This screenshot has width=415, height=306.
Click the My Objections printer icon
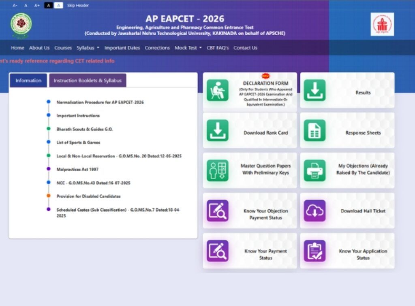[x=314, y=170]
